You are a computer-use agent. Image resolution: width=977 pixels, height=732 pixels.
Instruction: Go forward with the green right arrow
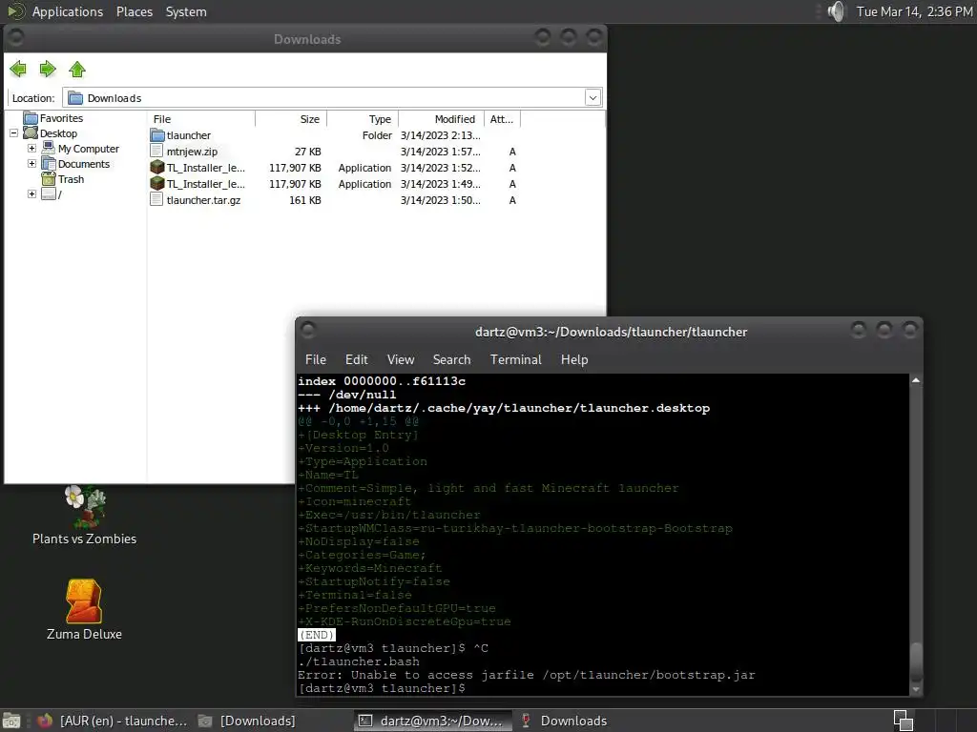[48, 69]
